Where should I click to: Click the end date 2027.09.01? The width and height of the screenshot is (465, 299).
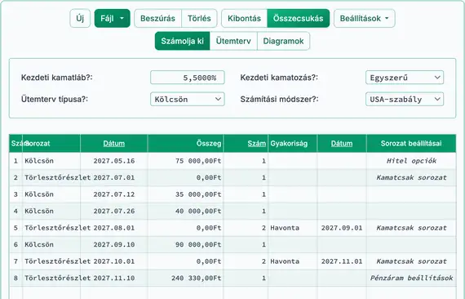point(342,228)
